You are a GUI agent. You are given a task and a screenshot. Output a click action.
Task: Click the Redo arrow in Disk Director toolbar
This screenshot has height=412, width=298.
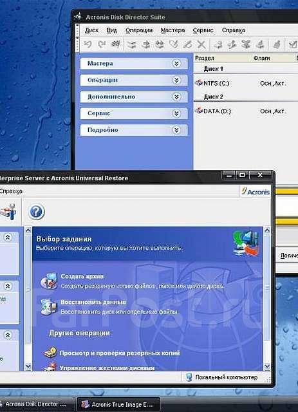(x=102, y=44)
